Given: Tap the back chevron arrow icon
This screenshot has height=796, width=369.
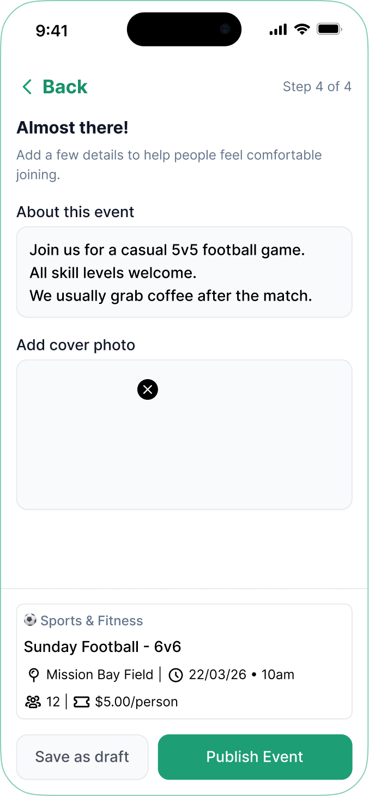Looking at the screenshot, I should [x=27, y=87].
